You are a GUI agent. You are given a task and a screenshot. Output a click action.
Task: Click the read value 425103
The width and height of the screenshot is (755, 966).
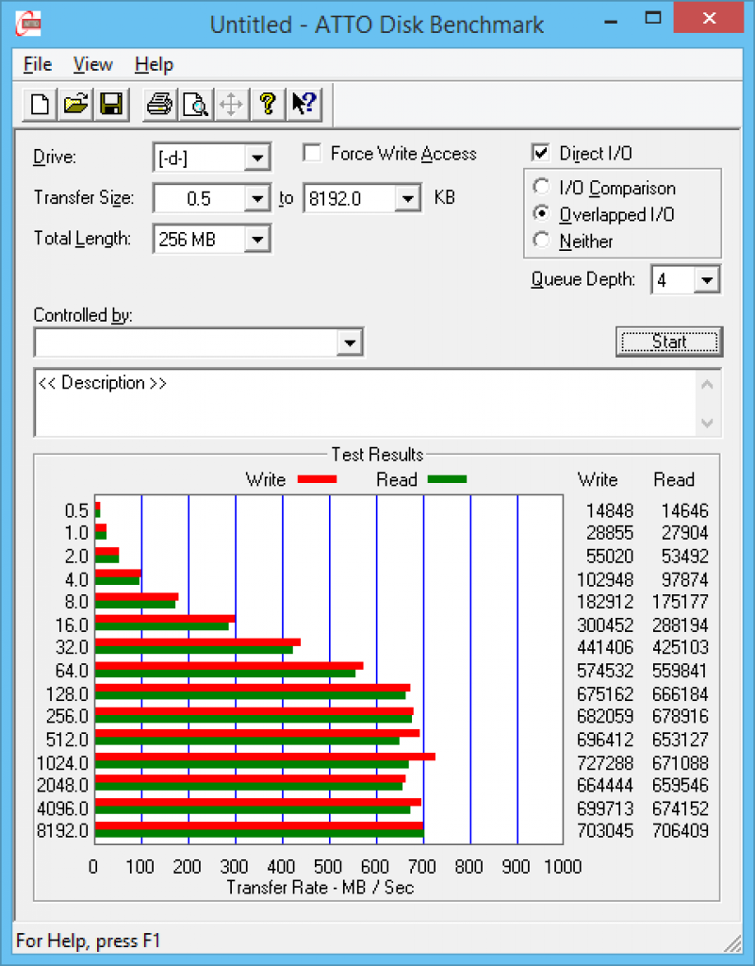click(681, 647)
